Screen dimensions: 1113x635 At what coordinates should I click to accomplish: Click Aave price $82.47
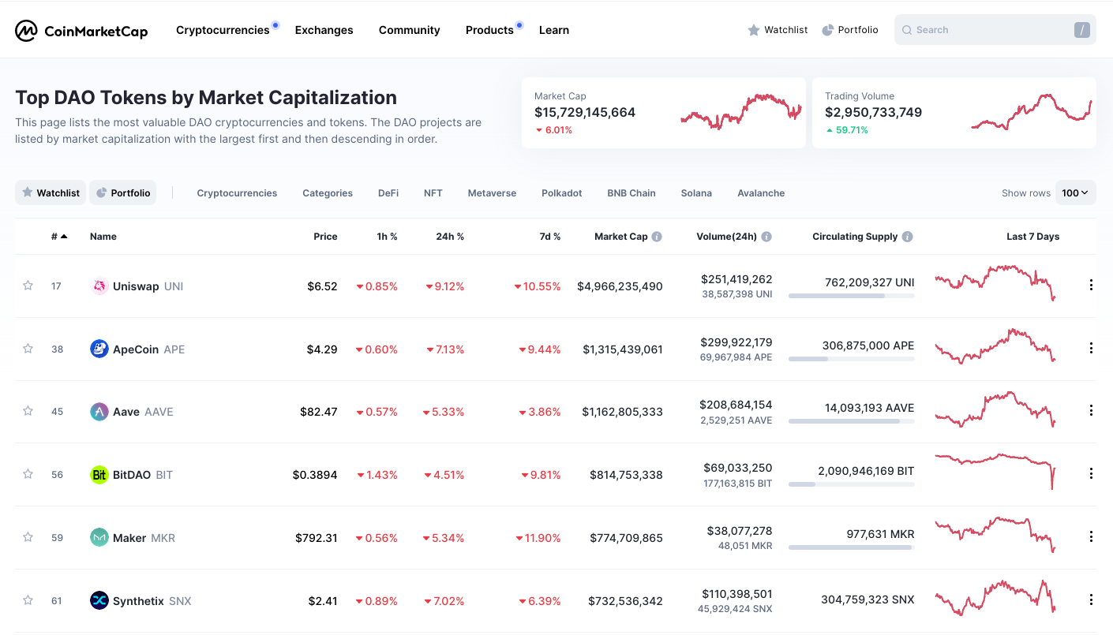(318, 412)
